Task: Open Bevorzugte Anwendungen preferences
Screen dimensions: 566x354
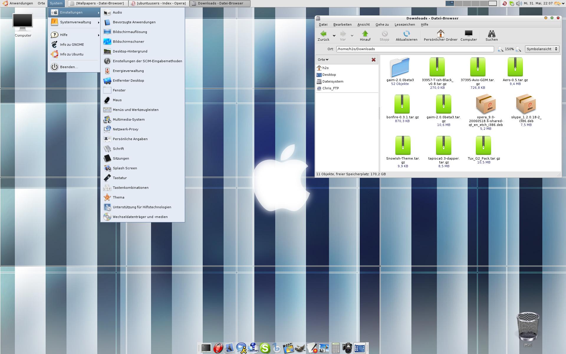Action: pyautogui.click(x=143, y=22)
